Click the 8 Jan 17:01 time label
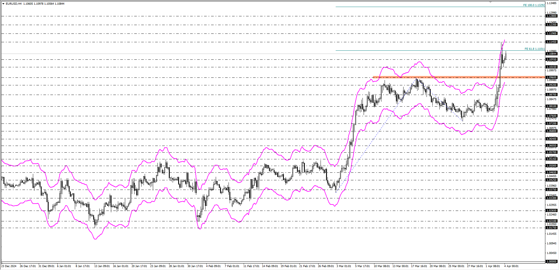This screenshot has height=270, width=559. [83, 266]
